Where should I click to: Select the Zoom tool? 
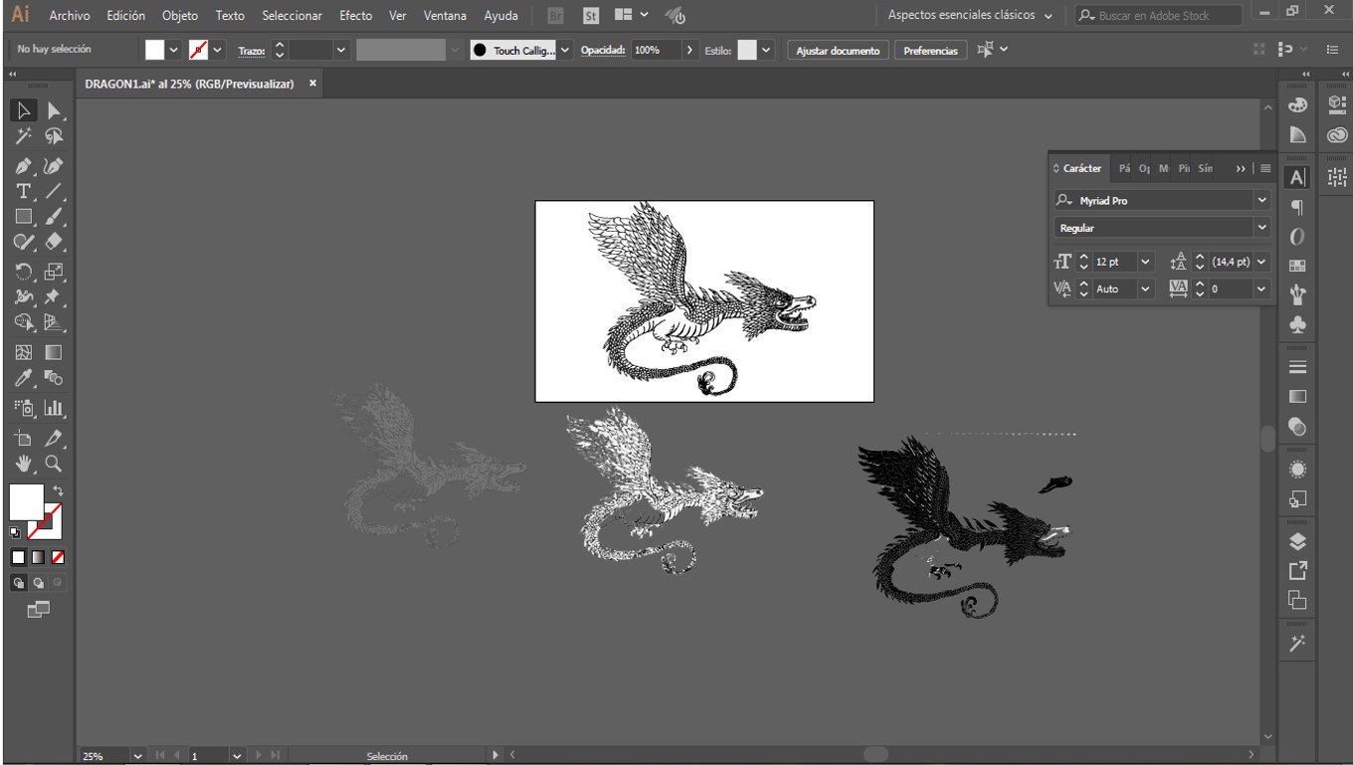click(54, 463)
